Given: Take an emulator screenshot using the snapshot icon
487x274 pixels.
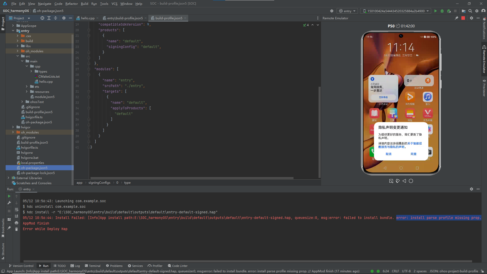Looking at the screenshot, I should 391,181.
